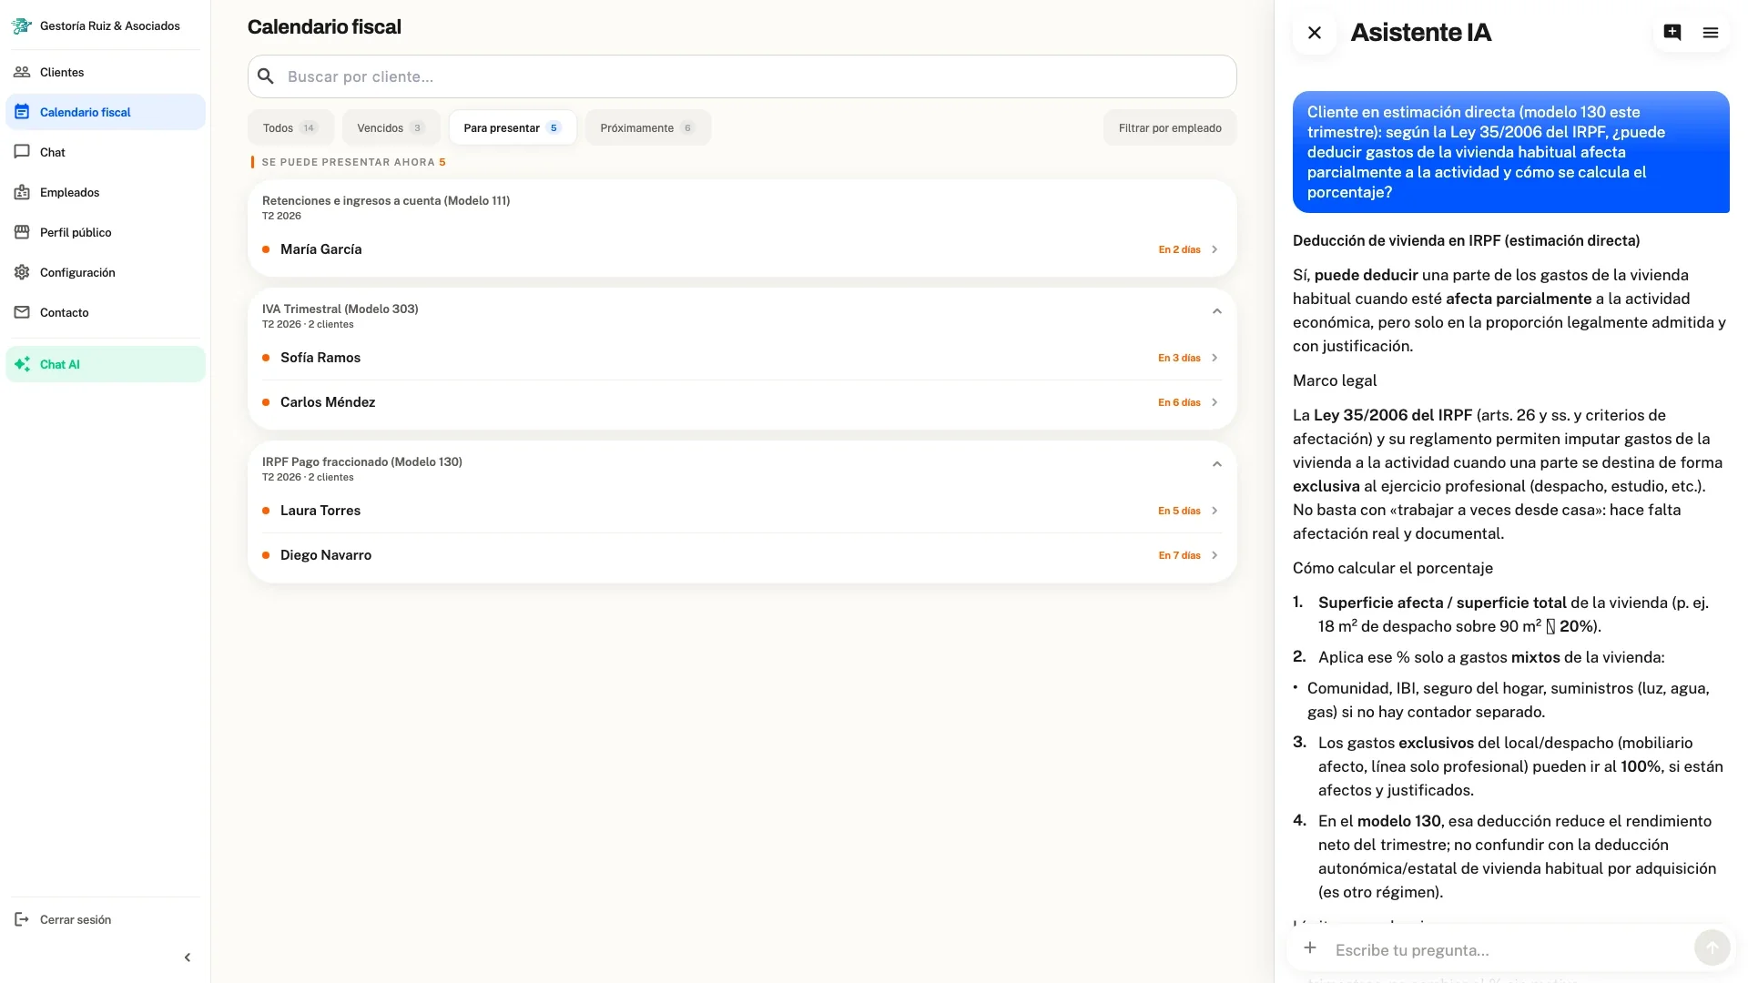The width and height of the screenshot is (1748, 983).
Task: Open Carlos Méndez client row
Action: pos(742,402)
